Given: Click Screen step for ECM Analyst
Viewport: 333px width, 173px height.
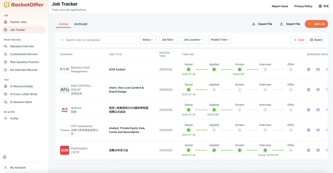Looking at the screenshot, I should pos(240,69).
